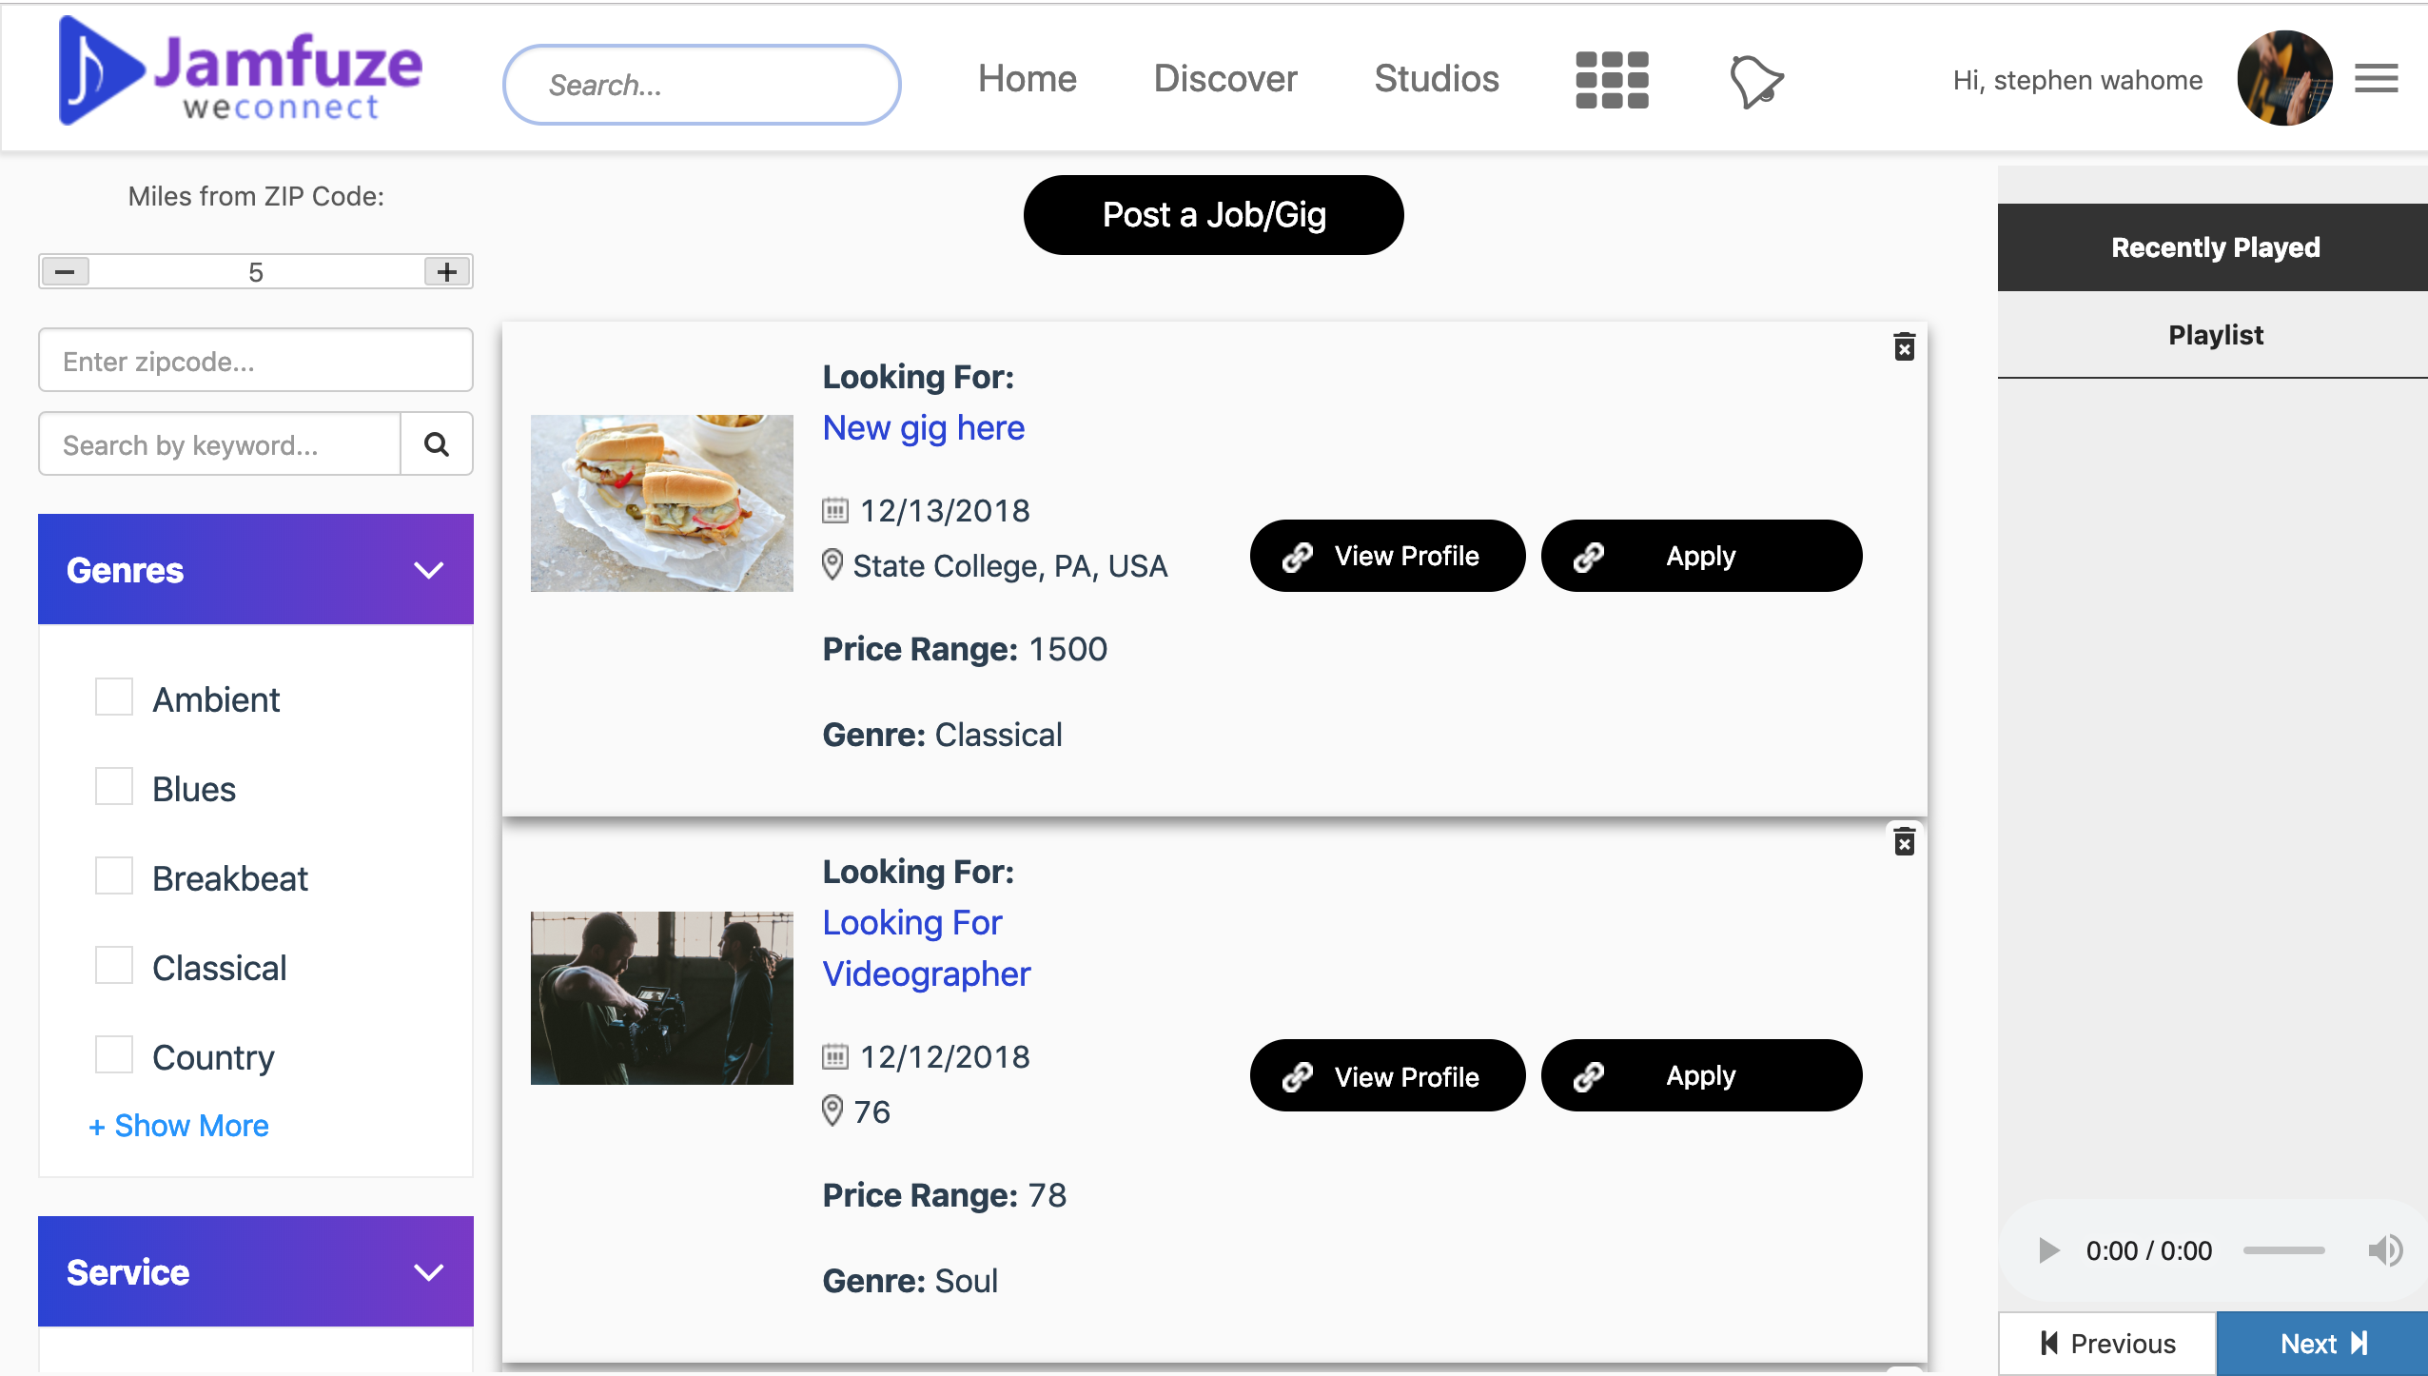The height and width of the screenshot is (1376, 2428).
Task: Mute the audio player volume icon
Action: coord(2385,1250)
